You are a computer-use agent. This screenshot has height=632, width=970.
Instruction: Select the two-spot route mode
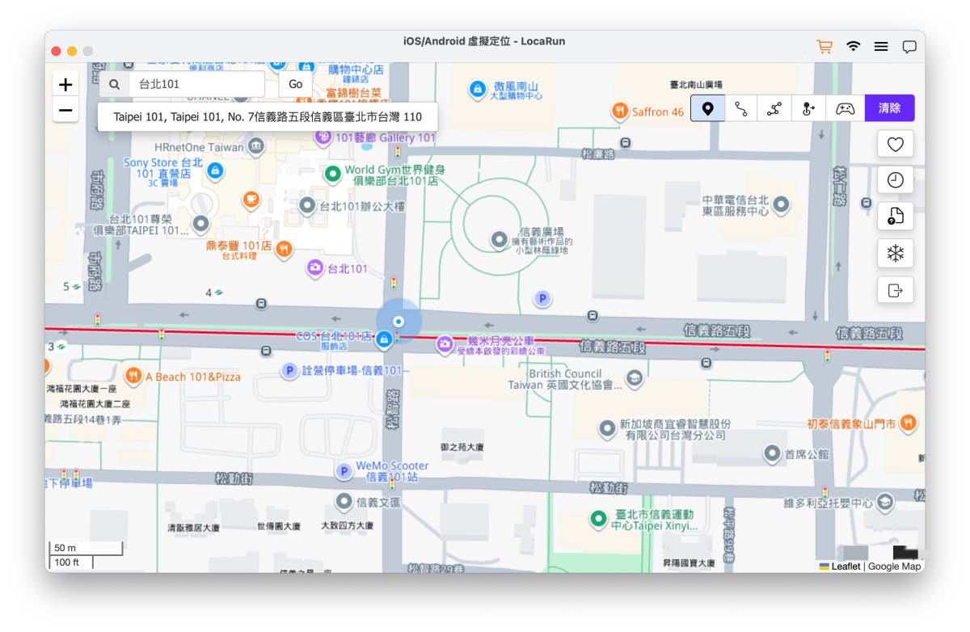pos(741,107)
